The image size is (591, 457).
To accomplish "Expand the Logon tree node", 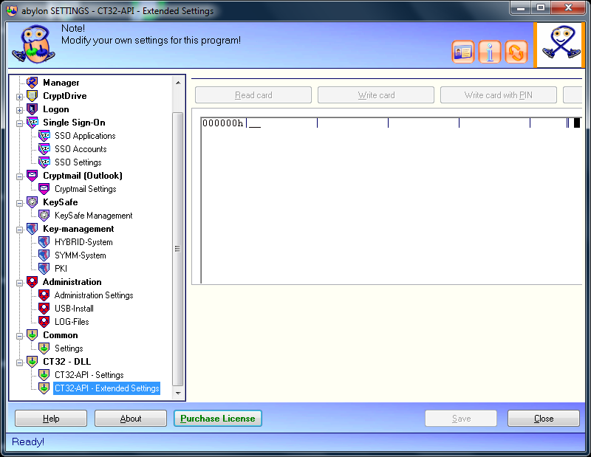I will 20,110.
